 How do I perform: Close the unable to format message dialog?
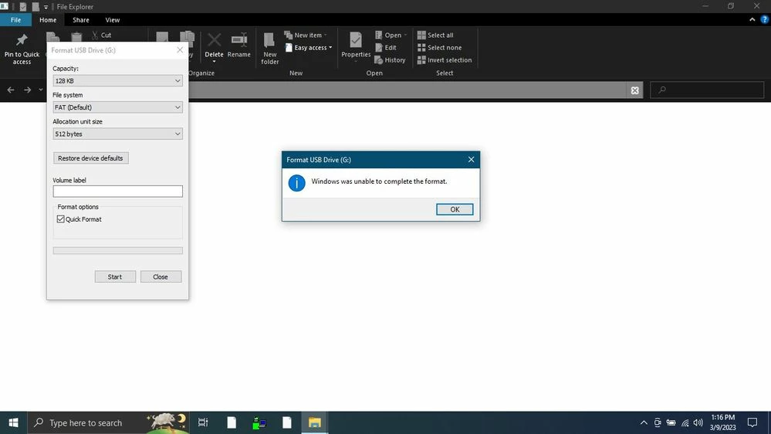tap(471, 159)
